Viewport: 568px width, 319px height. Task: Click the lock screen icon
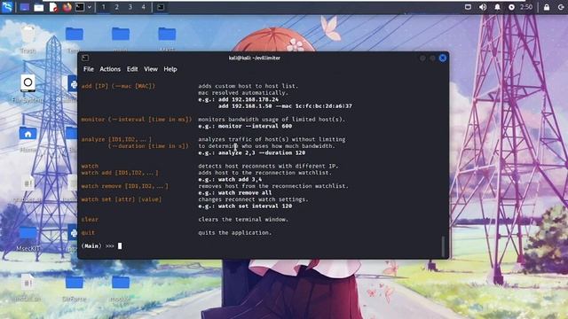click(547, 7)
